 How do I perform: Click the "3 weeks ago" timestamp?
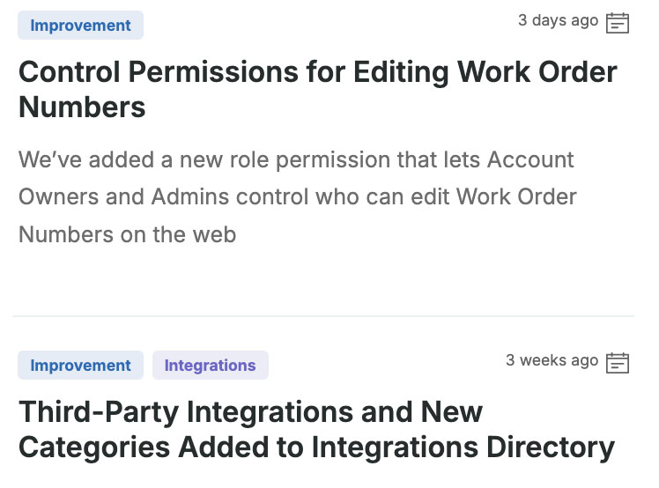(x=552, y=360)
